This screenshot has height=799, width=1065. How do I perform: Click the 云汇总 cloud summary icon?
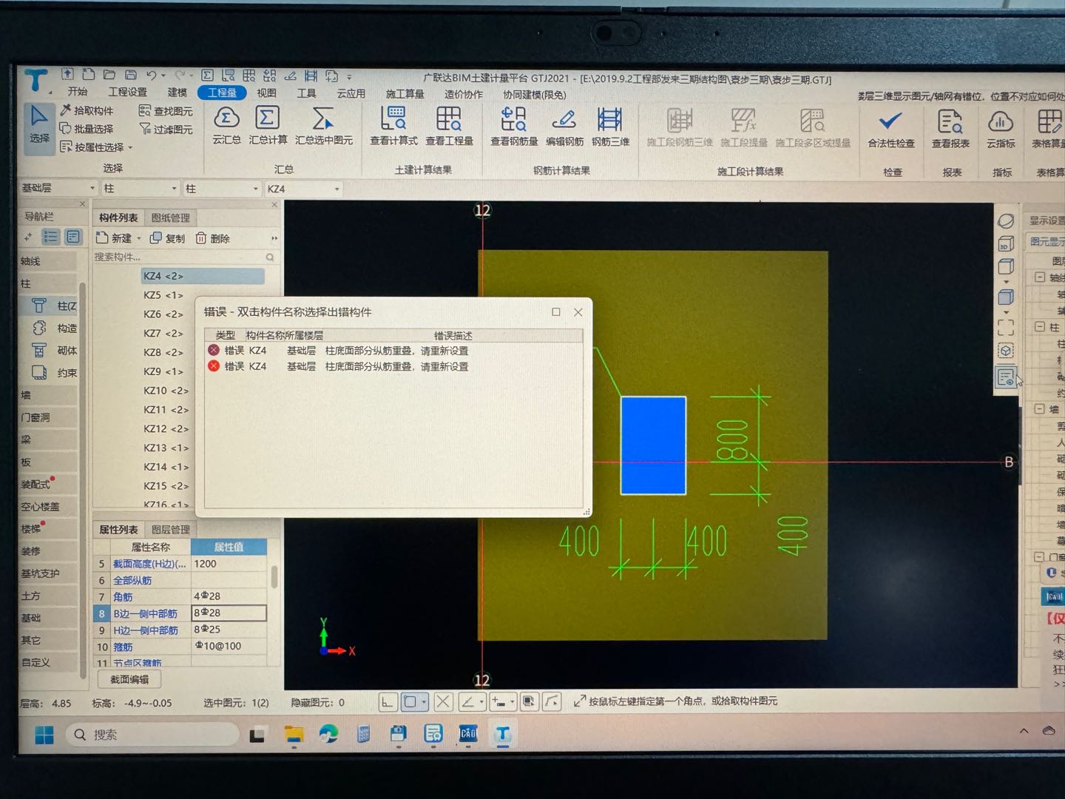(226, 125)
